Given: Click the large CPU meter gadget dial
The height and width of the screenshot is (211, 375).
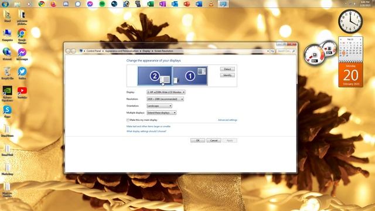Looking at the screenshot, I should [315, 55].
